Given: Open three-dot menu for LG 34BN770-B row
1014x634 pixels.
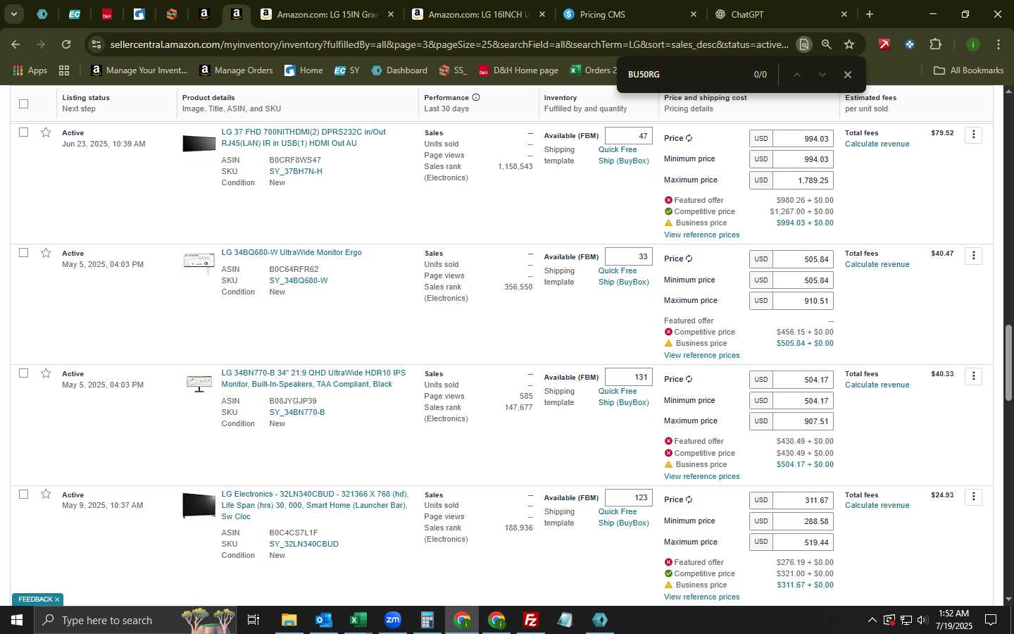Looking at the screenshot, I should tap(973, 375).
